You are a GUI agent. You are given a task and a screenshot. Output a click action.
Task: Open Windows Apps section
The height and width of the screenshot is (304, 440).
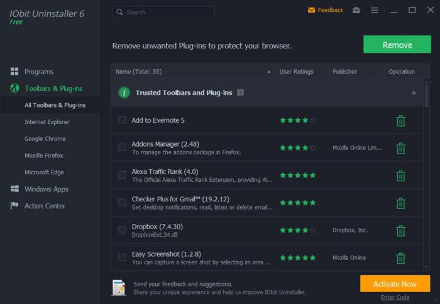click(x=47, y=189)
